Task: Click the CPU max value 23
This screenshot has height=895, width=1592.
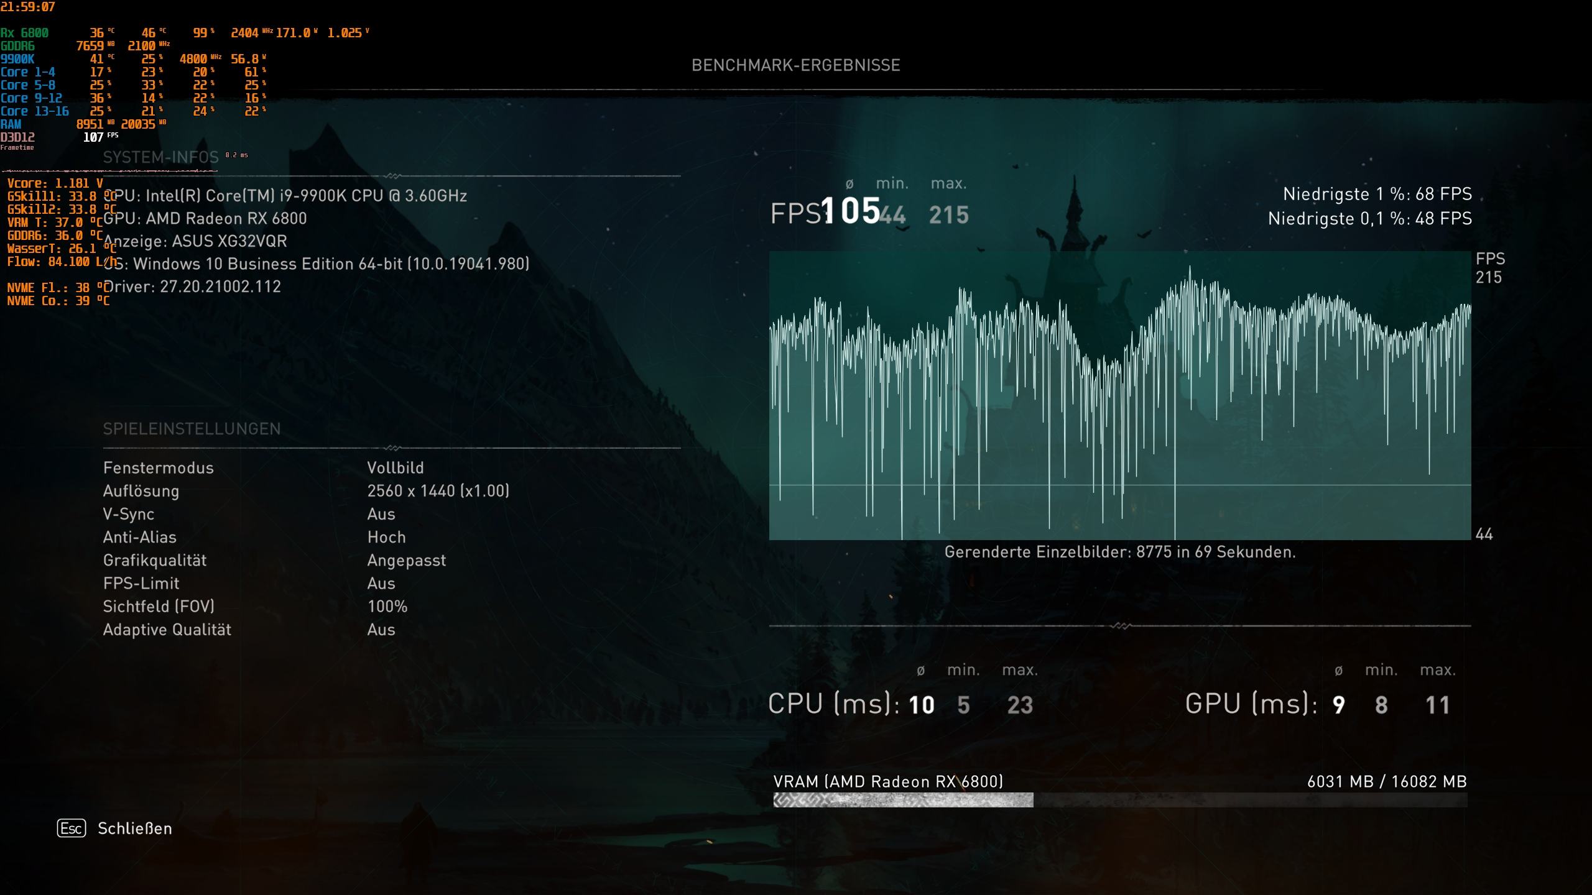Action: click(1020, 705)
